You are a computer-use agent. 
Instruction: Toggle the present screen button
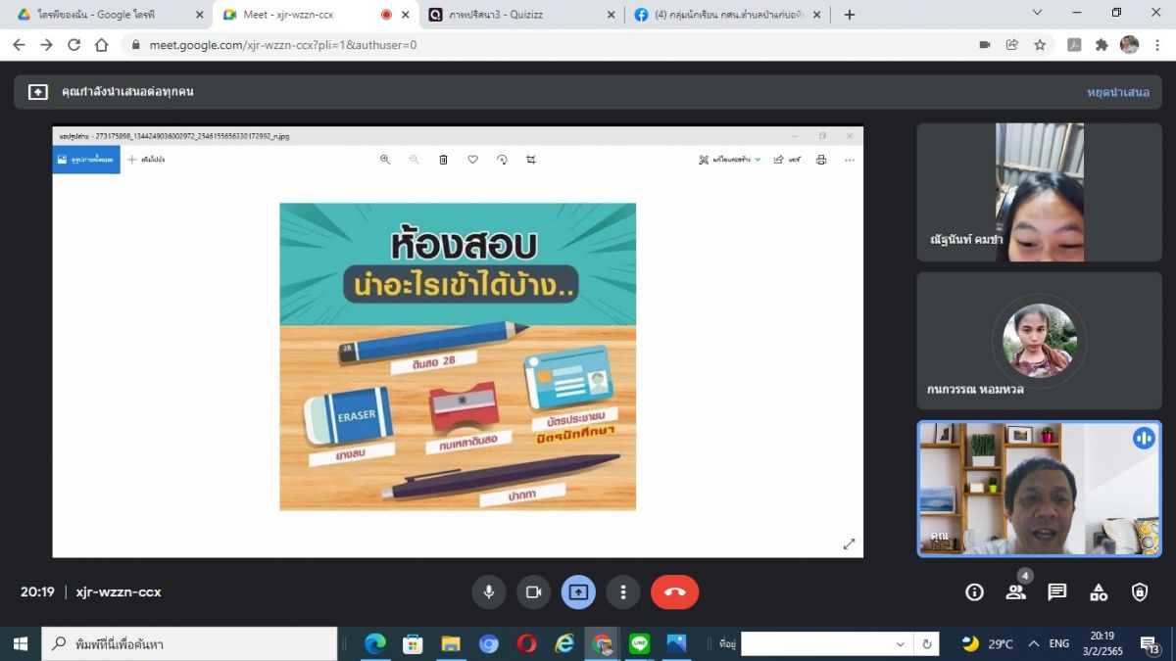coord(578,592)
